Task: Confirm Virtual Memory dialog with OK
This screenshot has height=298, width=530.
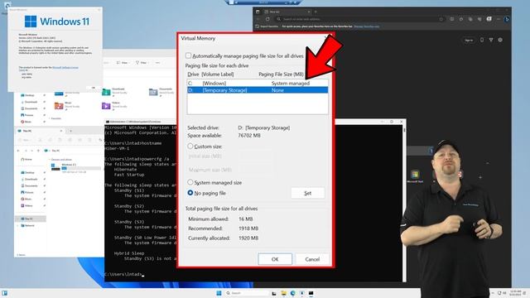Action: click(x=275, y=259)
